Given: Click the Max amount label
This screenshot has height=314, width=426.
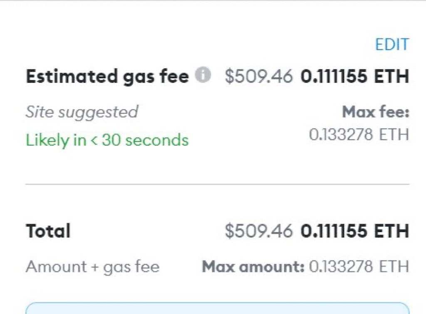Looking at the screenshot, I should tap(253, 267).
